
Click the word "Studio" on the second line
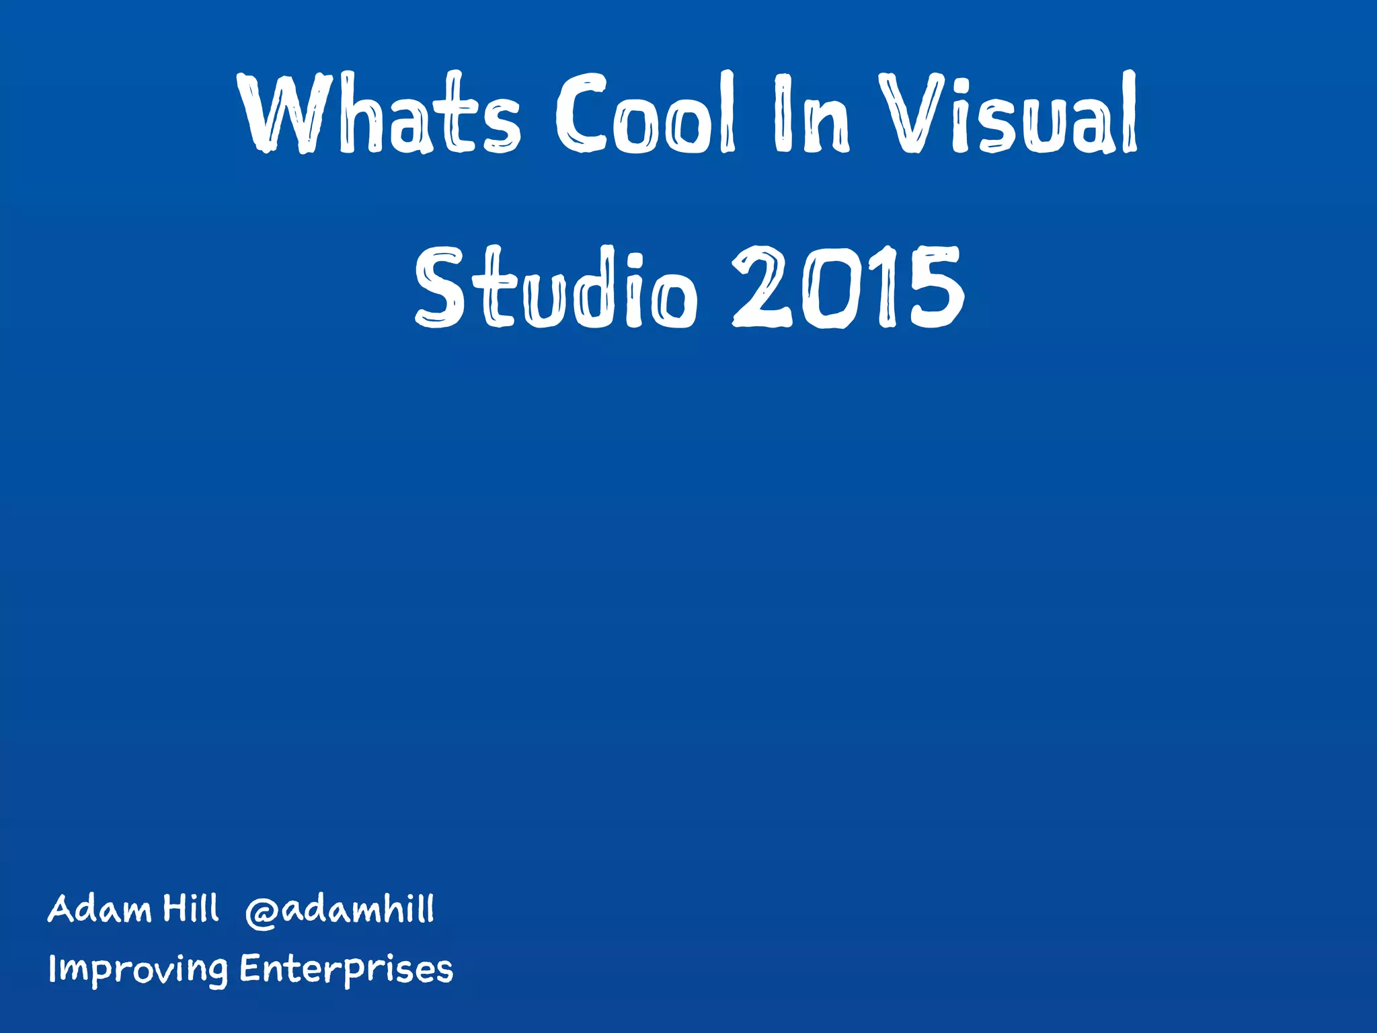557,287
